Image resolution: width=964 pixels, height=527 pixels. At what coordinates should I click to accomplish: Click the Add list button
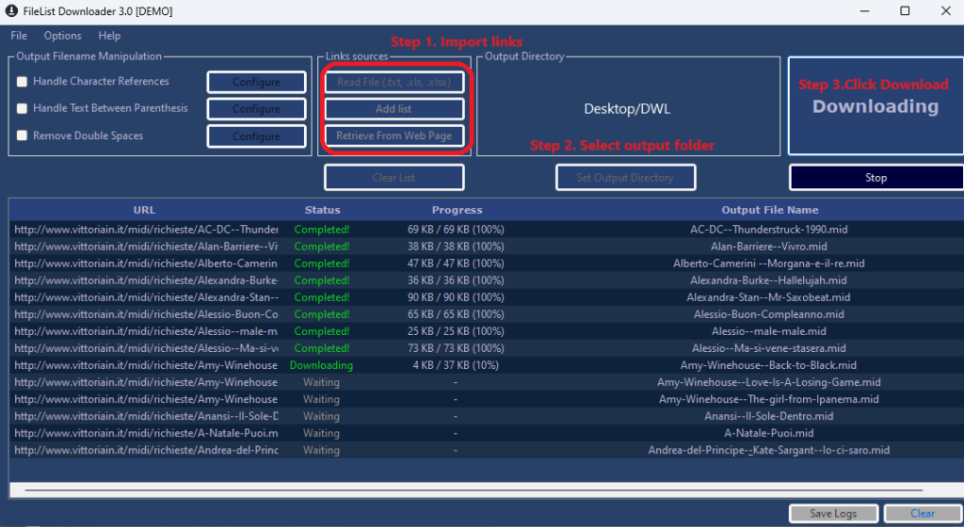pyautogui.click(x=394, y=109)
